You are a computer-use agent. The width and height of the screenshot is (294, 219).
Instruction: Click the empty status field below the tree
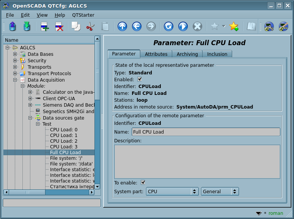(x=52, y=203)
